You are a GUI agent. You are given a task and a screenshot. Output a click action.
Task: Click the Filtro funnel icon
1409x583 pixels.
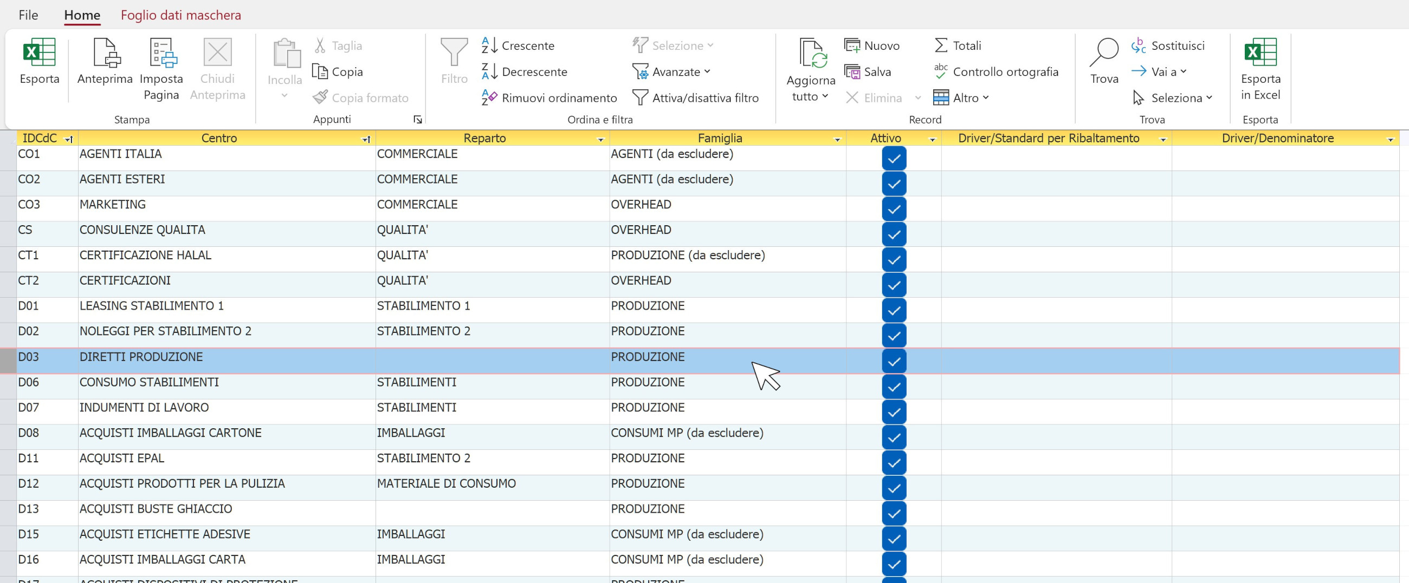click(x=455, y=53)
